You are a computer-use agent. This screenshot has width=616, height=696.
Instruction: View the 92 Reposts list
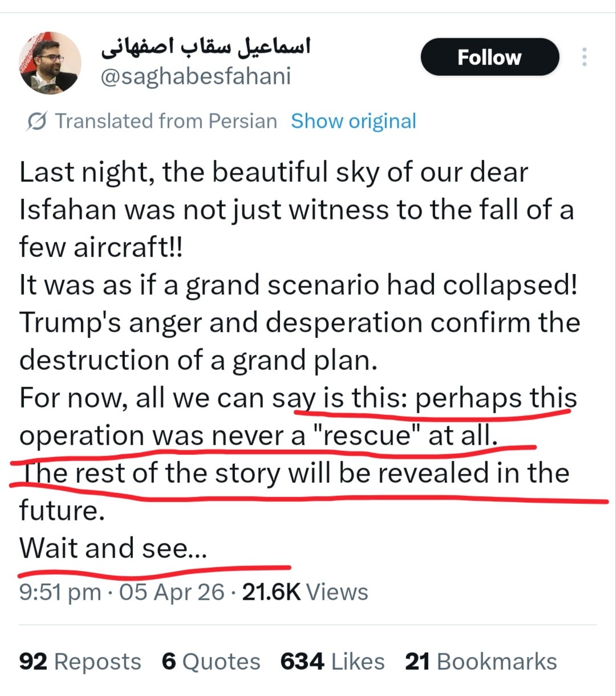(x=80, y=662)
